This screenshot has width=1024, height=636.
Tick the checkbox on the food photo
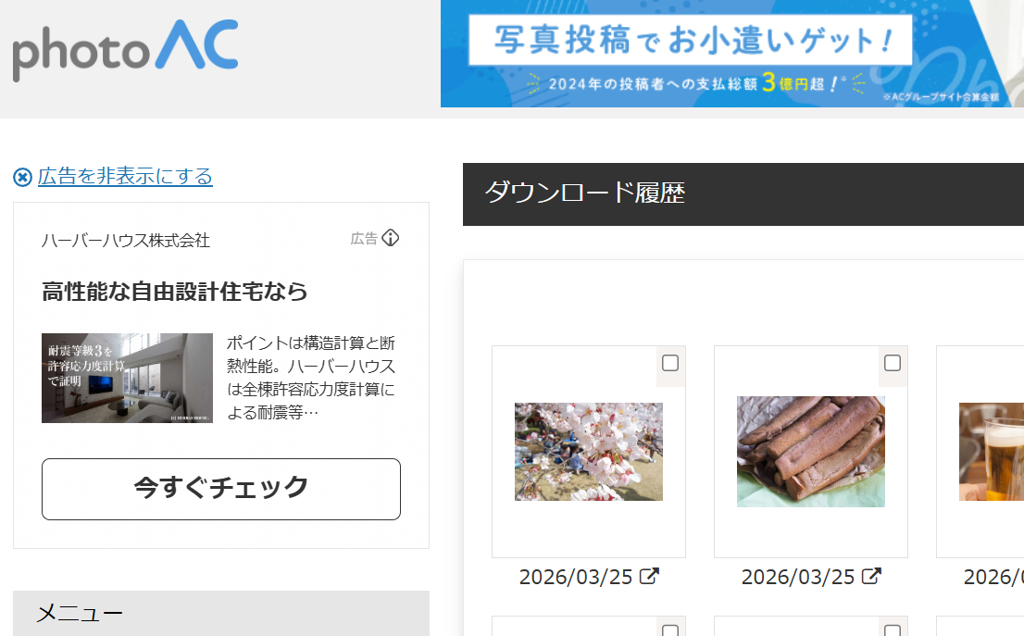point(893,363)
